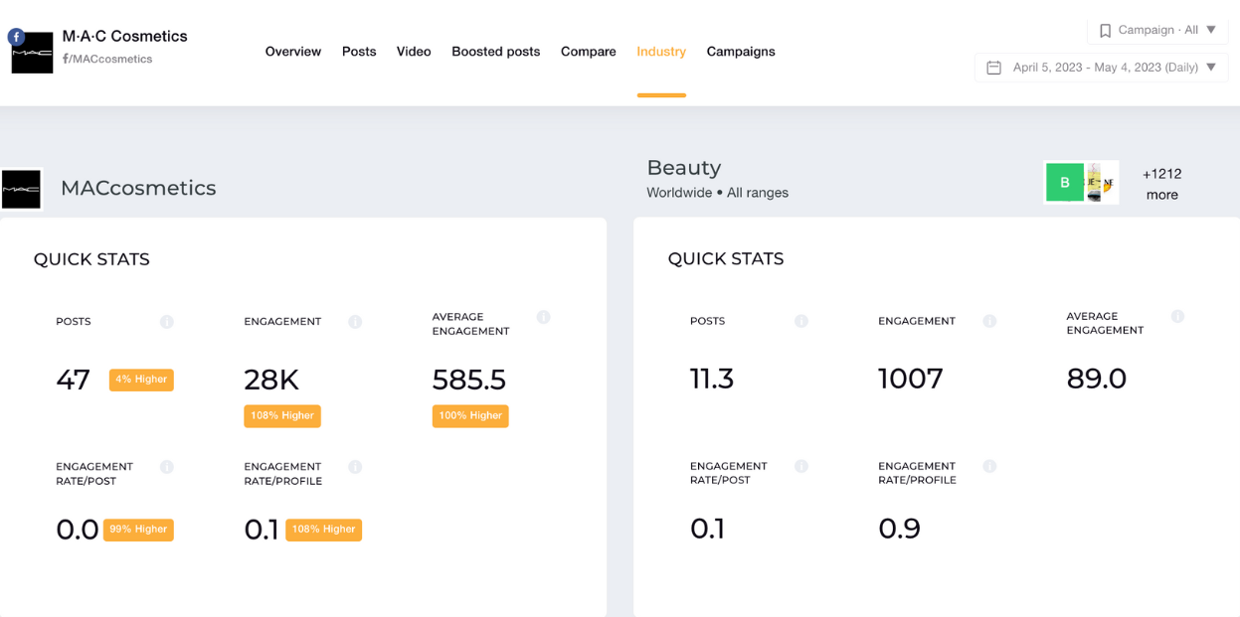Show info for Beauty Posts stat
This screenshot has width=1240, height=617.
click(x=801, y=321)
